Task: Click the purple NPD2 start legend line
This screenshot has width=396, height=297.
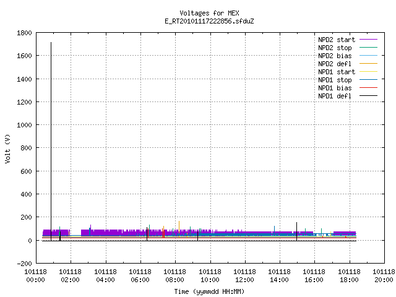Action: pyautogui.click(x=368, y=40)
